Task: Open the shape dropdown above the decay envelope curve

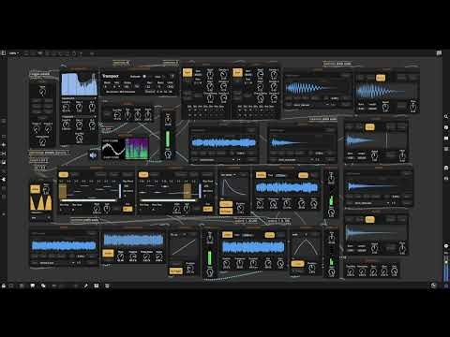Action: pos(229,175)
